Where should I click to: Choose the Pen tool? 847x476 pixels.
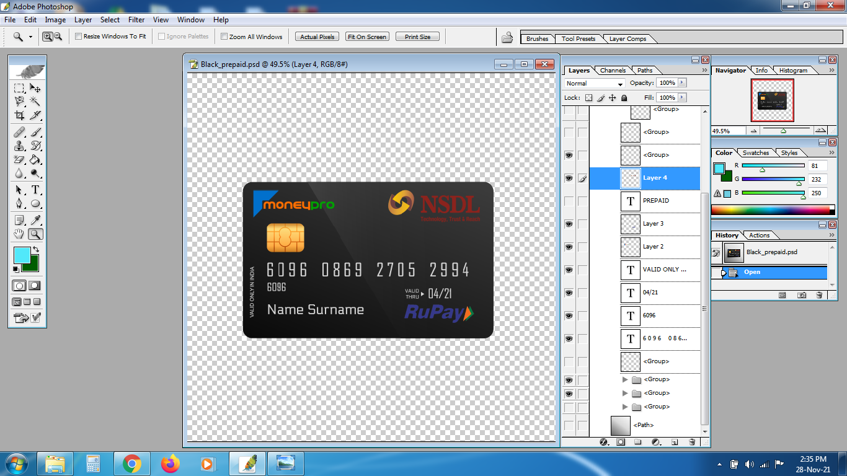tap(19, 203)
